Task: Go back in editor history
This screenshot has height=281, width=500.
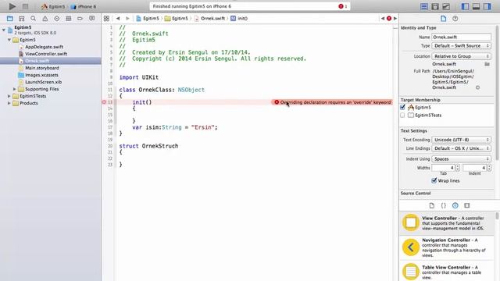Action: (118, 19)
